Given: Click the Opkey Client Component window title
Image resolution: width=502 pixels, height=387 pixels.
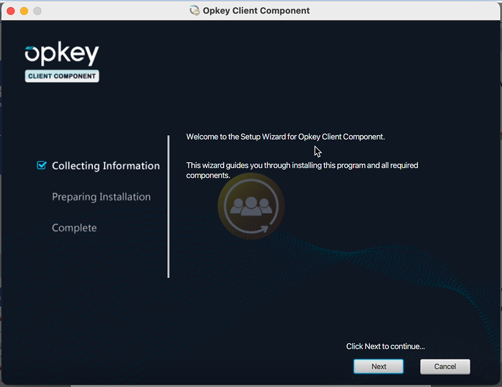Looking at the screenshot, I should pos(256,11).
